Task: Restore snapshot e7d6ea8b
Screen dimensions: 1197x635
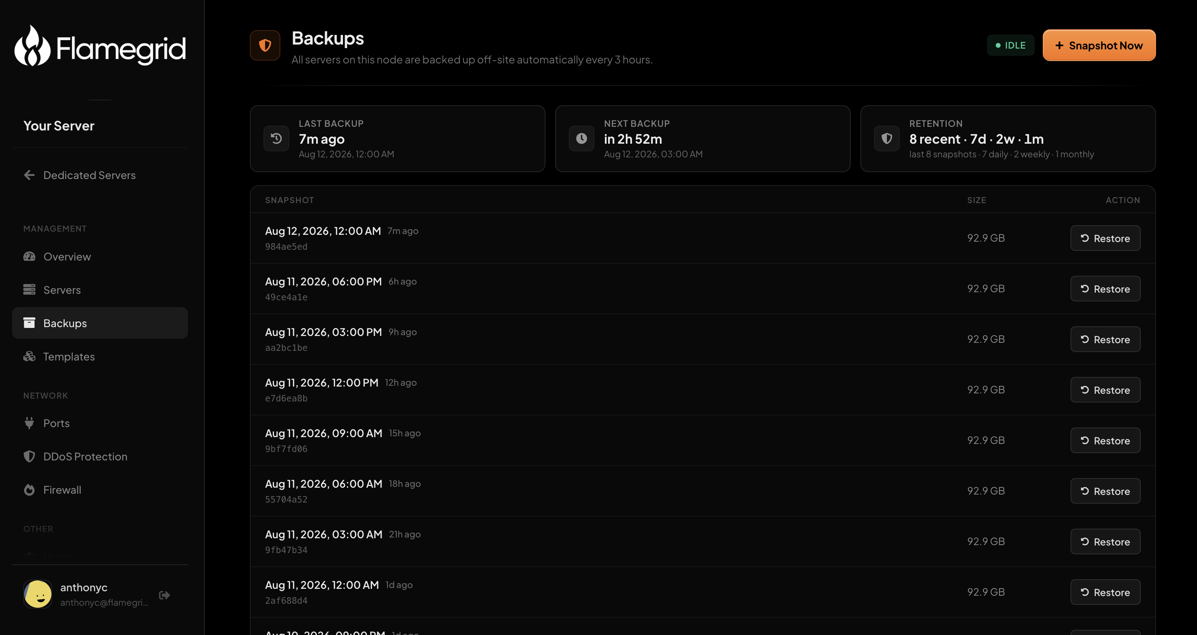Action: (x=1105, y=390)
